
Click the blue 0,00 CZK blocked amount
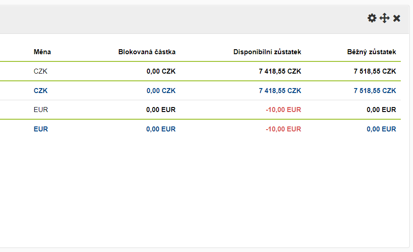click(x=161, y=91)
